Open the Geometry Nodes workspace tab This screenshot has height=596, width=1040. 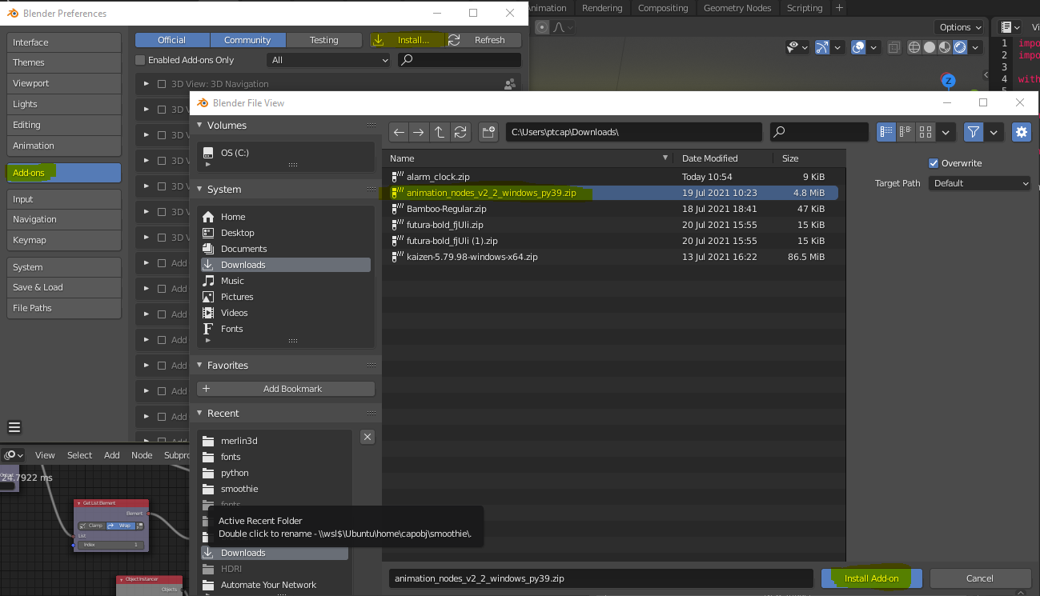coord(737,8)
